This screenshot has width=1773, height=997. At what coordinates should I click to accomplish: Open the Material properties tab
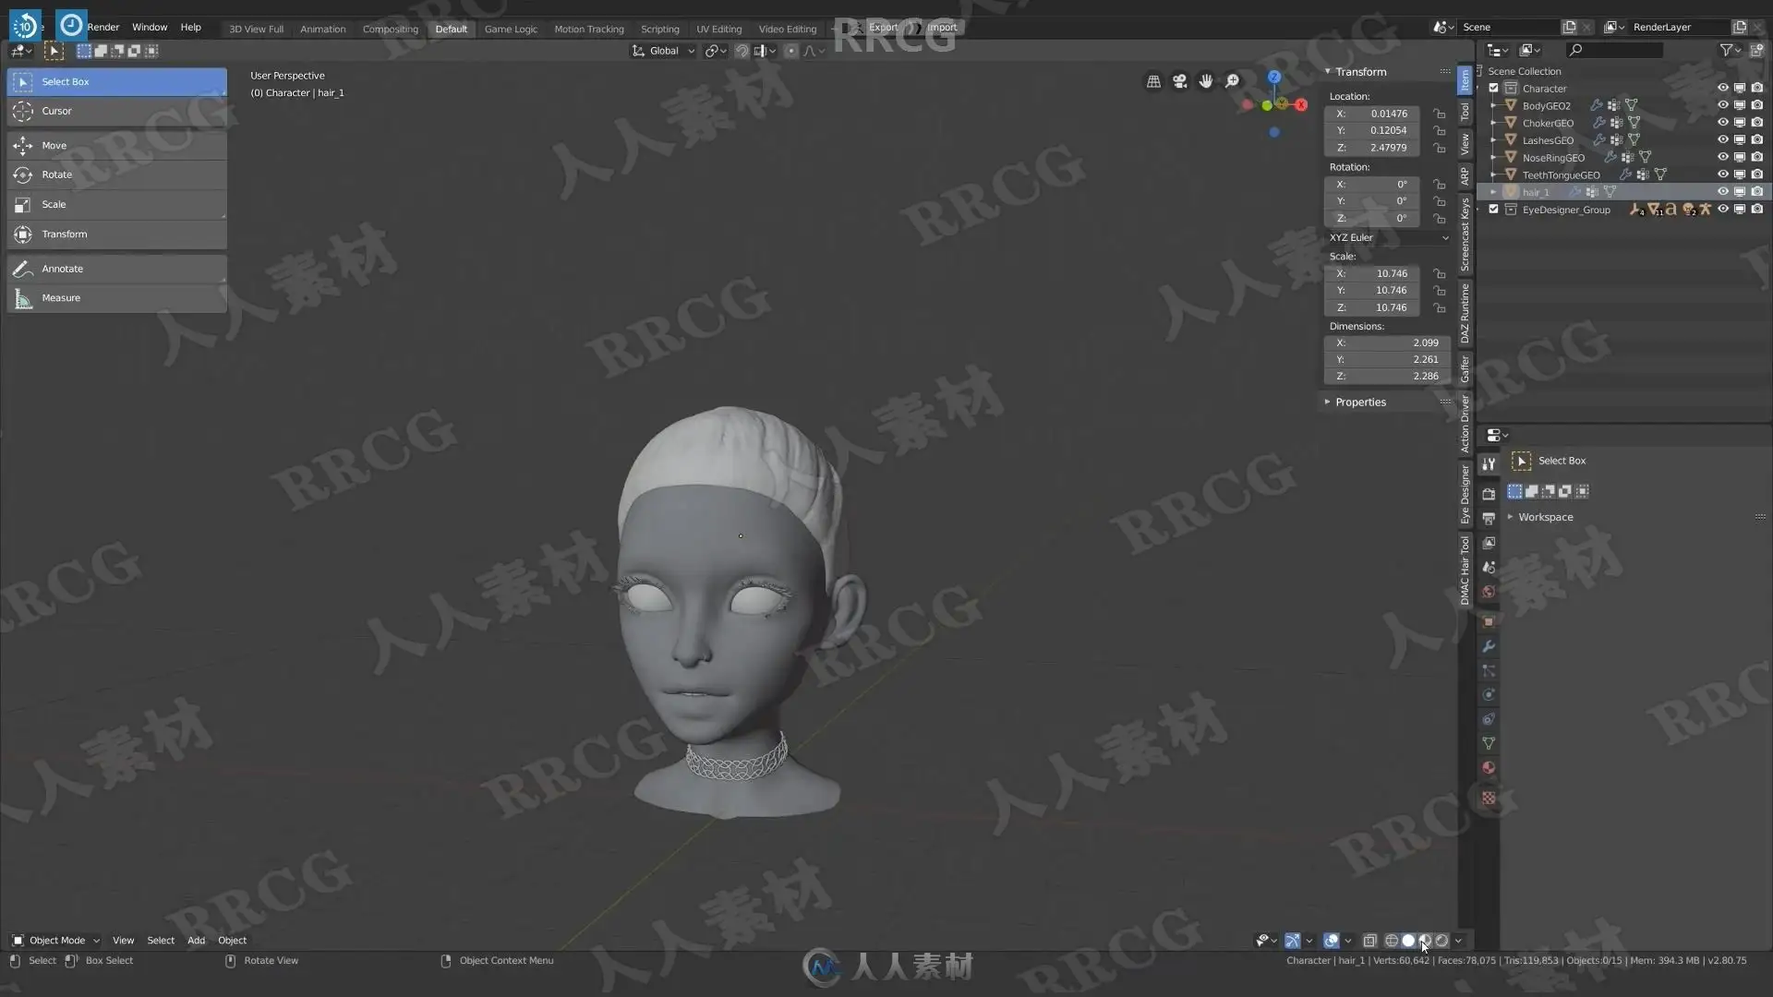[1489, 768]
